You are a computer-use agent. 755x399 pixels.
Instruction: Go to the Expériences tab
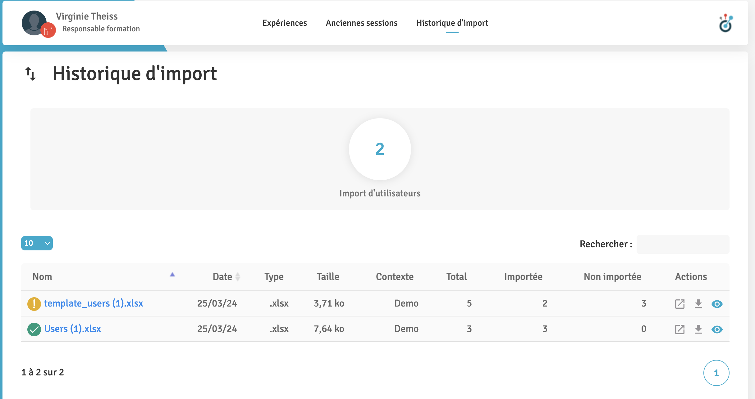pos(284,23)
